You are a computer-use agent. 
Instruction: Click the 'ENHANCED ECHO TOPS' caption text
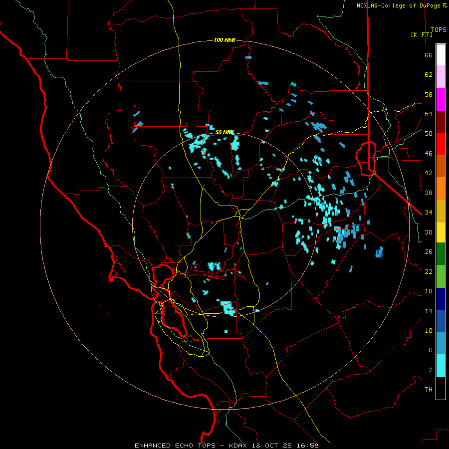pos(175,446)
